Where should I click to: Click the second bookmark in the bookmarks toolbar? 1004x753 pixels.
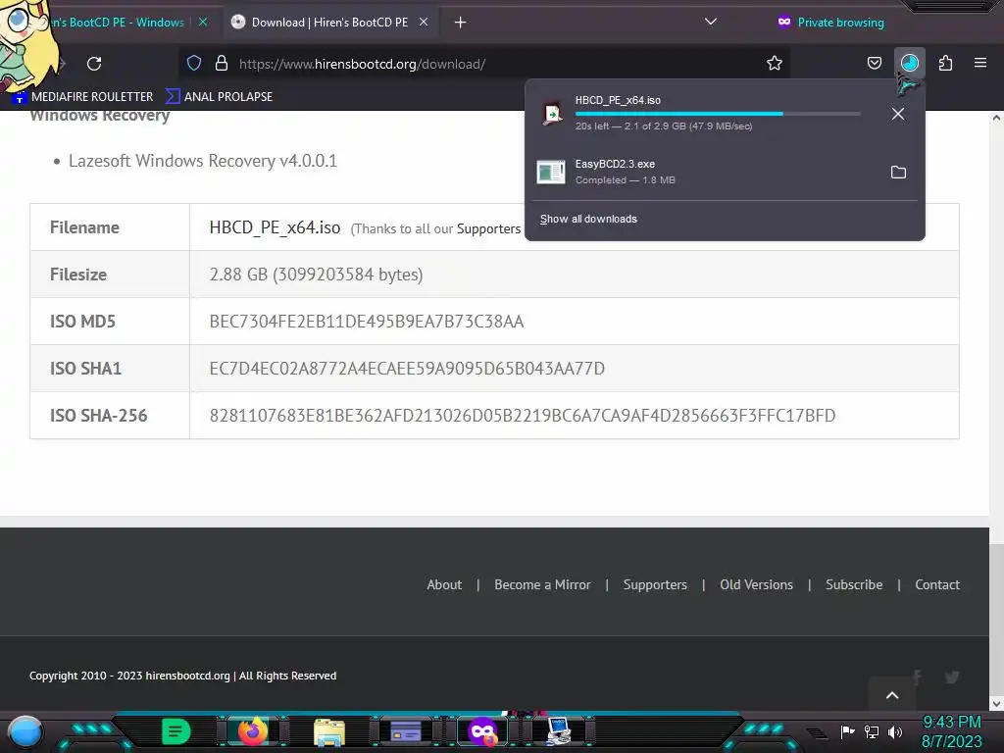219,97
